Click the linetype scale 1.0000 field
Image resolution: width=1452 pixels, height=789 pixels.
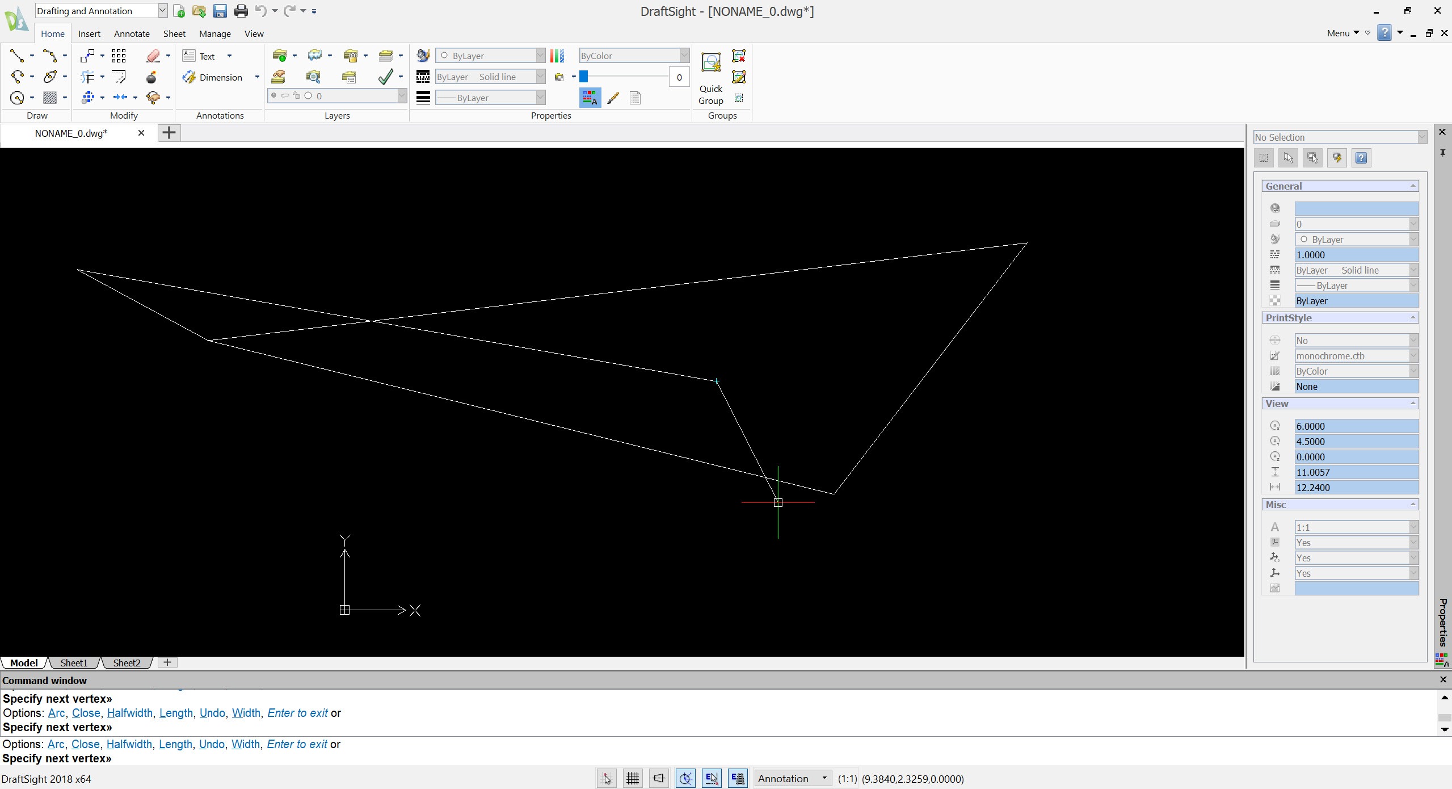coord(1356,255)
